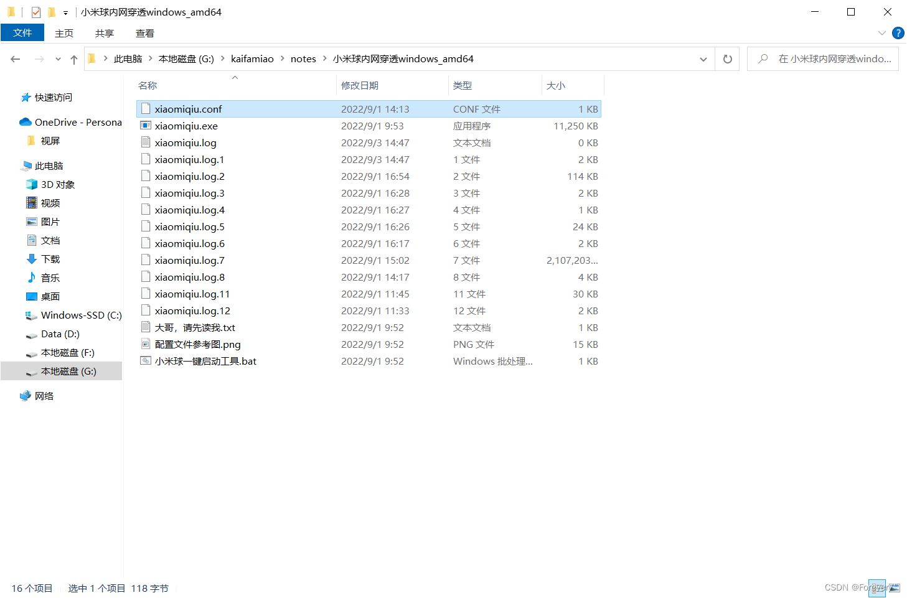Sort by the 名称 column header

148,86
